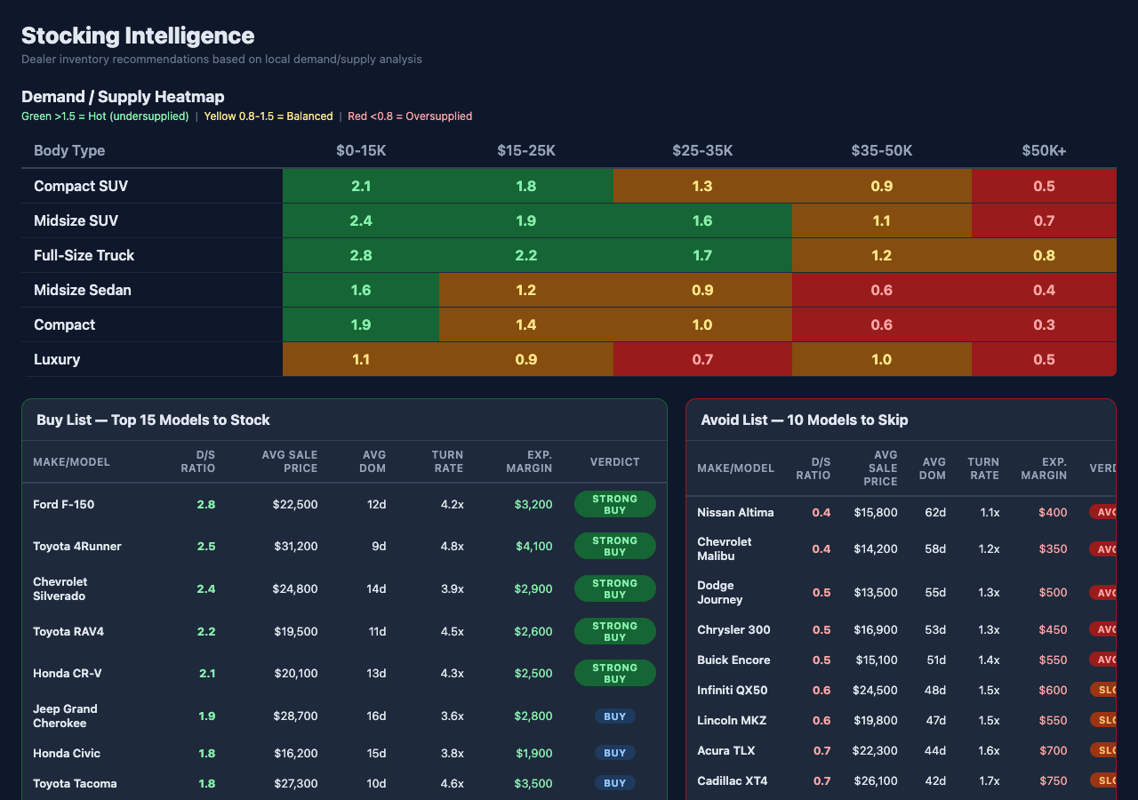The image size is (1138, 800).
Task: Select the STRONG BUY verdict for Toyota RAV4
Action: 614,631
